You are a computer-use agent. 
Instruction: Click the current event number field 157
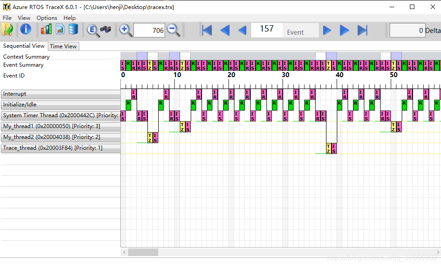coord(266,30)
